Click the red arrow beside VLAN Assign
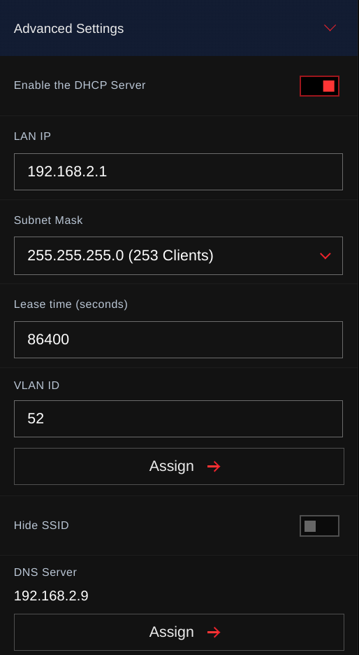The width and height of the screenshot is (359, 655). coord(214,467)
